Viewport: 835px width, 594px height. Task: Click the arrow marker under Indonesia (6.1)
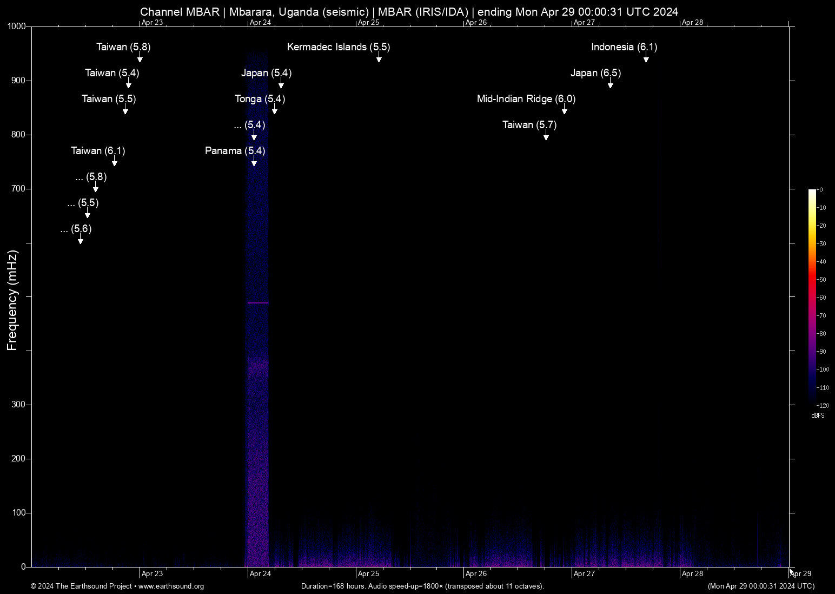click(646, 58)
